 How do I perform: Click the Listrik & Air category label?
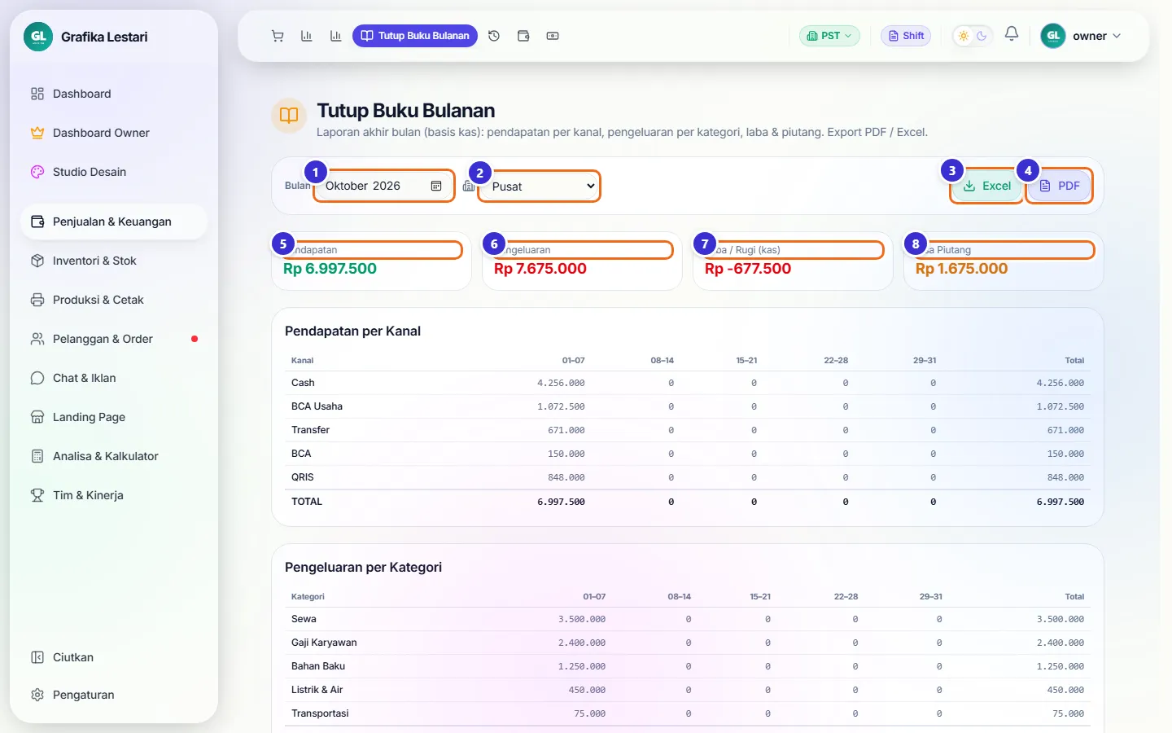pyautogui.click(x=317, y=690)
